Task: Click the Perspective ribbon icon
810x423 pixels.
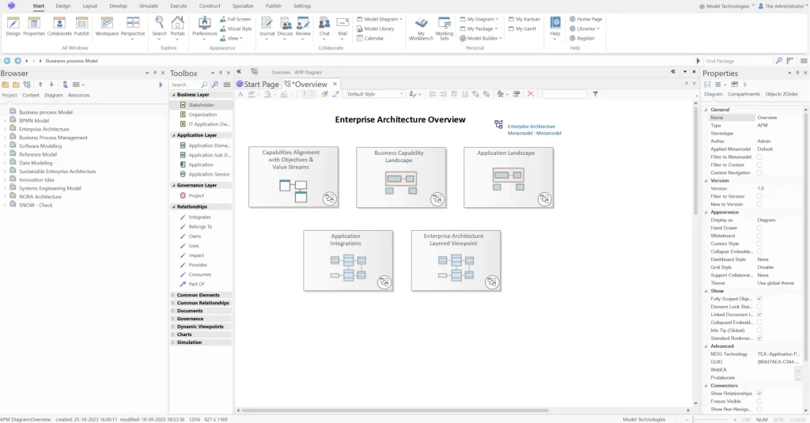Action: coord(133,26)
